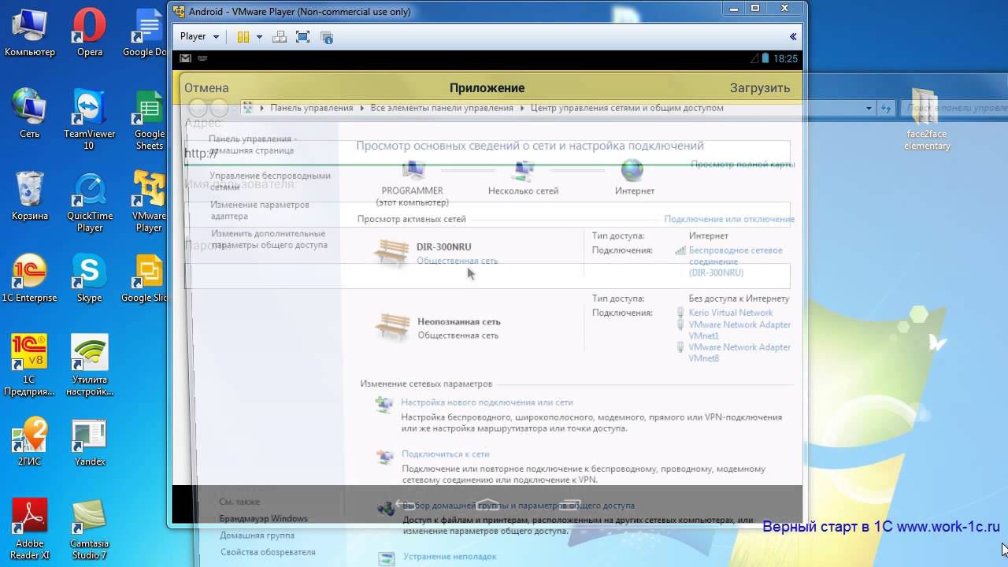Pause the VM with the yellow suspend icon
Viewport: 1008px width, 567px height.
pyautogui.click(x=243, y=37)
